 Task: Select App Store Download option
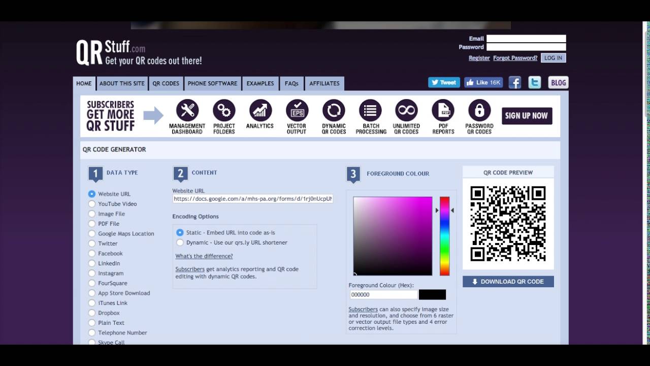point(92,293)
